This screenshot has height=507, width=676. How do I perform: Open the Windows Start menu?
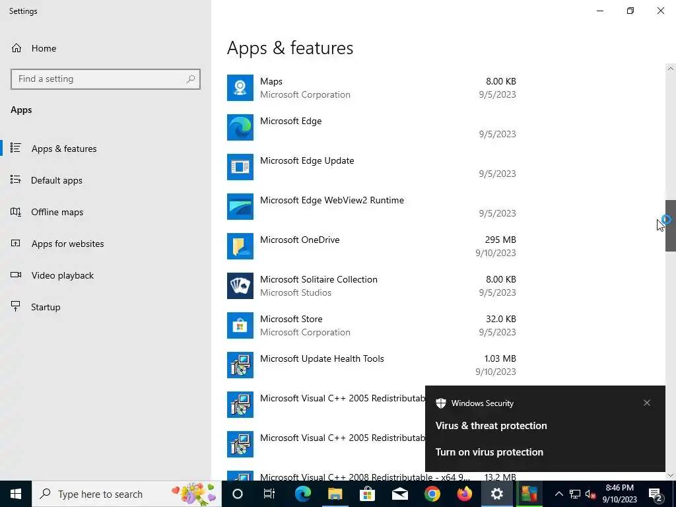click(x=16, y=494)
